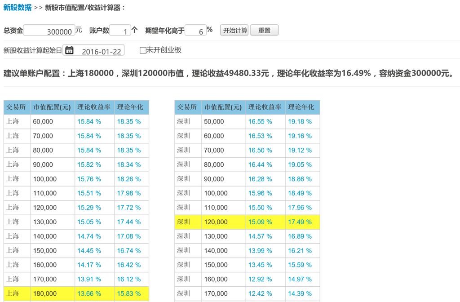Click 交易所 header in 深圳 table
Image resolution: width=460 pixels, height=302 pixels.
tap(188, 107)
